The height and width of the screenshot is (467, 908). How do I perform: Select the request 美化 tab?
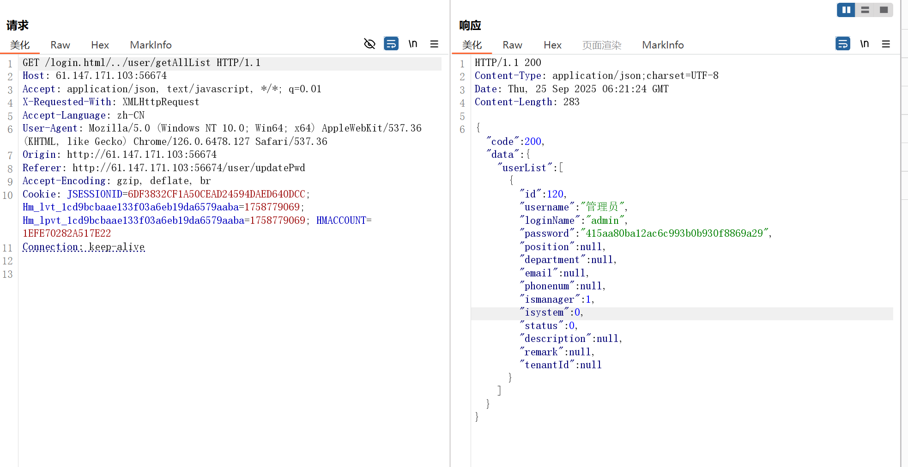[x=20, y=45]
